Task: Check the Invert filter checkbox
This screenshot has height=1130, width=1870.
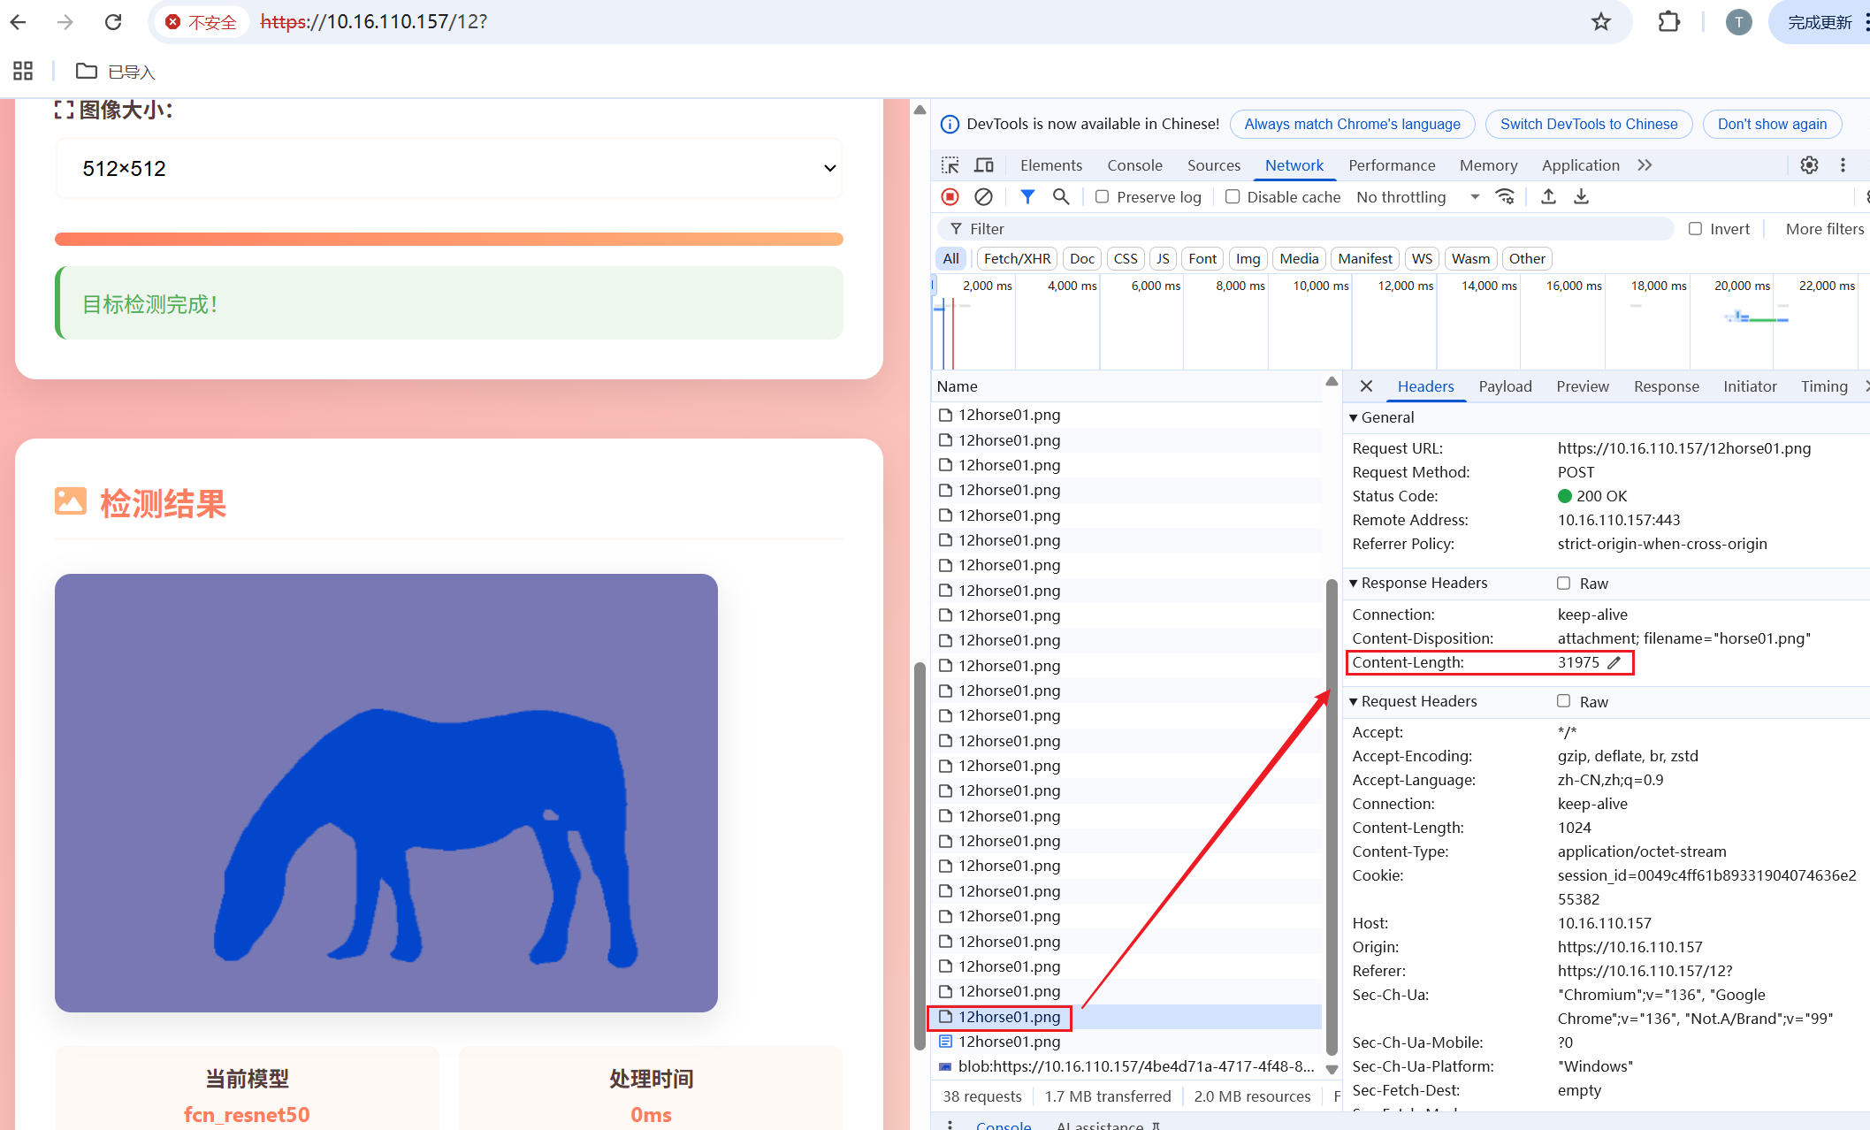Action: tap(1695, 229)
